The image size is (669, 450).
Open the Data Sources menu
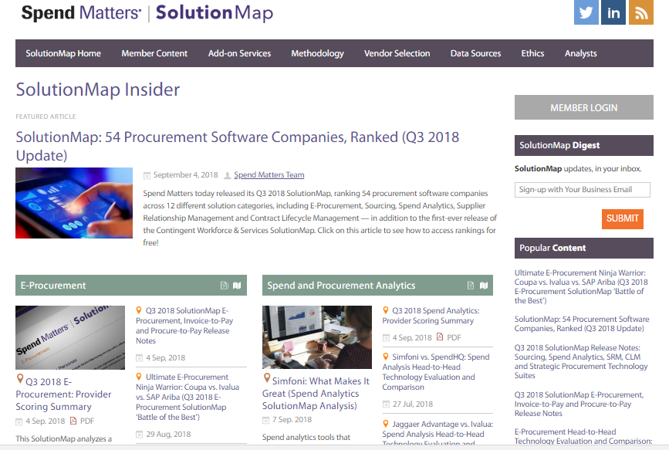click(475, 53)
